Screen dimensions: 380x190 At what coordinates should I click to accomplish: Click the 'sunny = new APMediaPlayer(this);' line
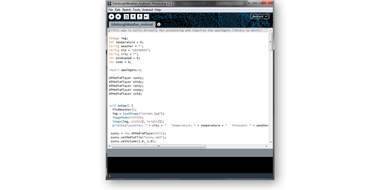[x=138, y=133]
